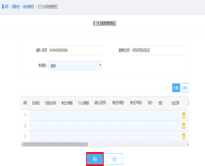Go to 首页 in the breadcrumb
Image resolution: width=205 pixels, height=166 pixels.
pos(7,7)
